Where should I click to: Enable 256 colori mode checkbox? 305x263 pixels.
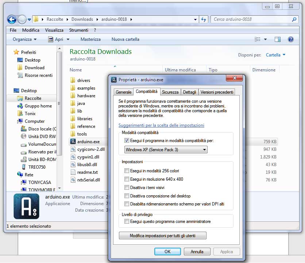[x=127, y=171]
